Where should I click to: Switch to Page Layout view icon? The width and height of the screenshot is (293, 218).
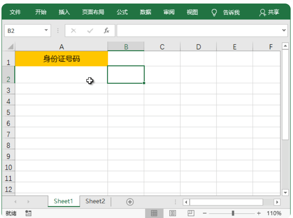pos(173,213)
